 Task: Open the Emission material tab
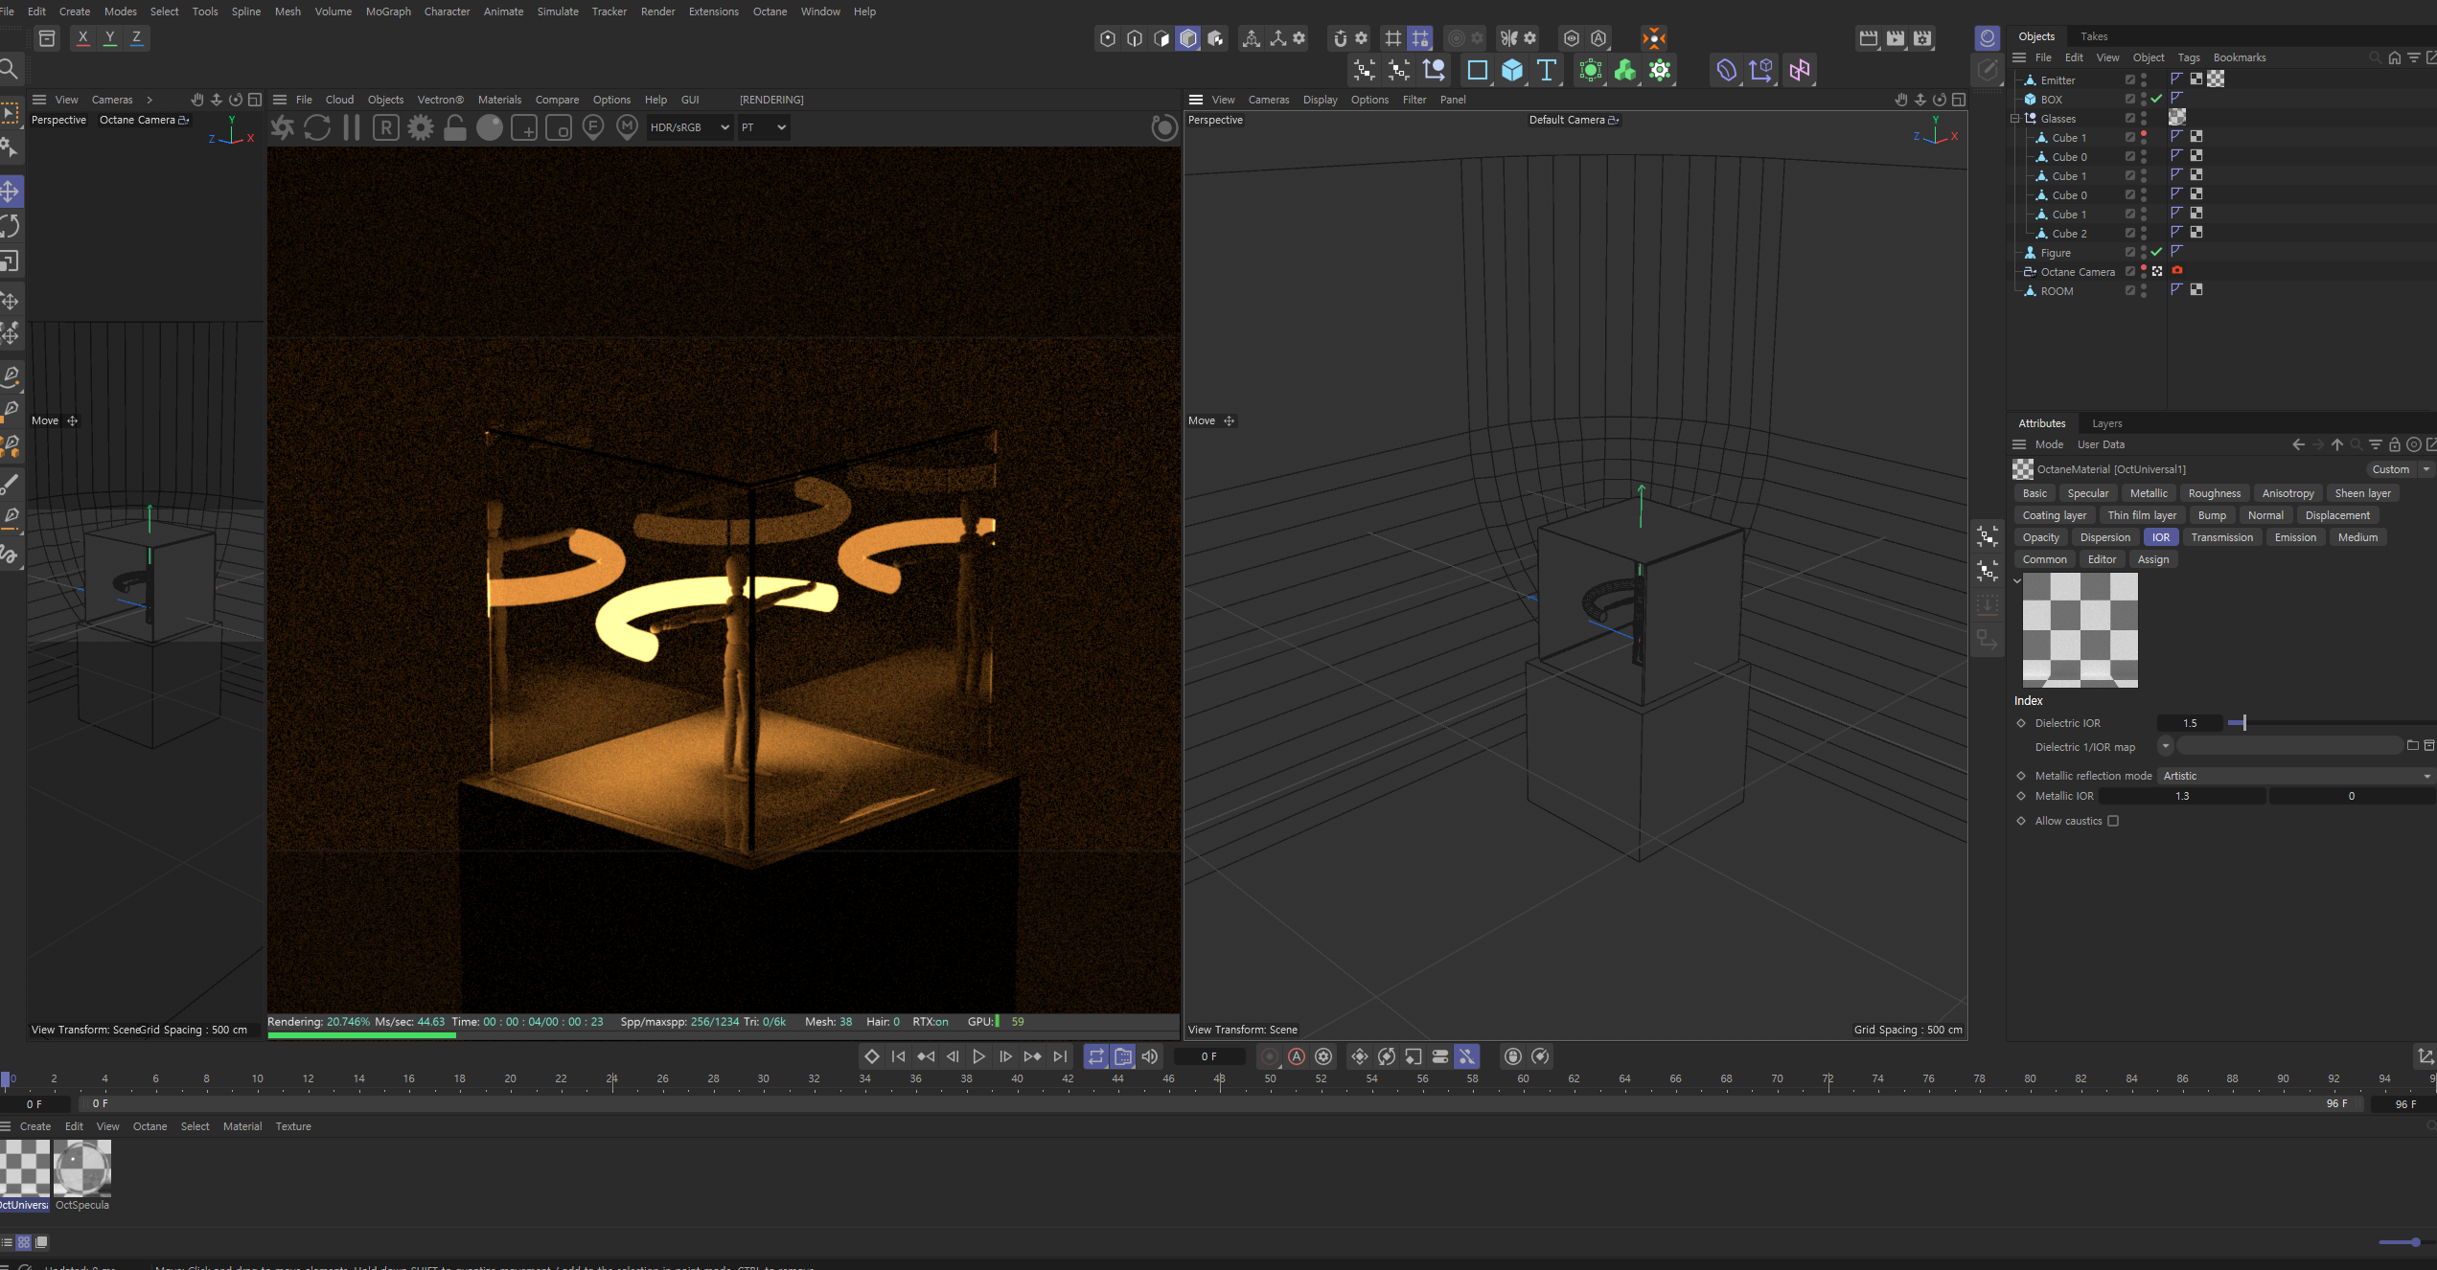(2295, 537)
